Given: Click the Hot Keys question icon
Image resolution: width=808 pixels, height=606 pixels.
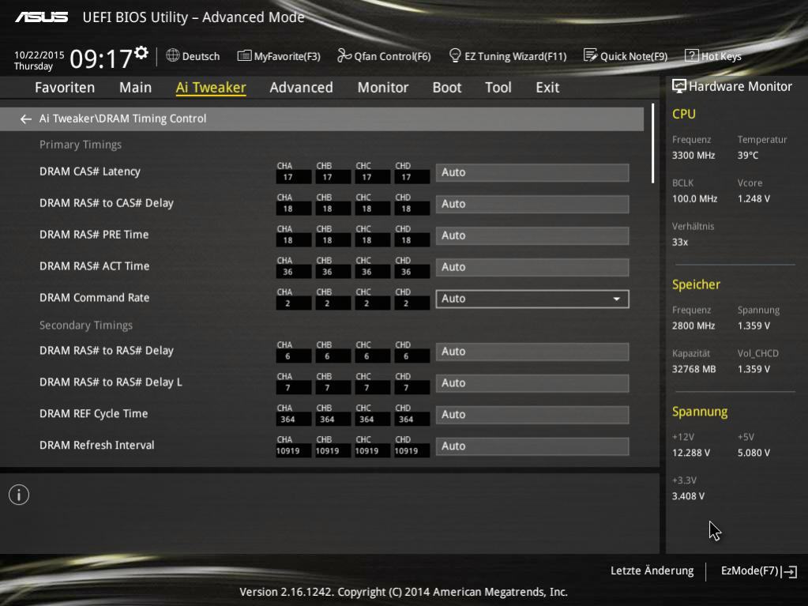Looking at the screenshot, I should click(x=692, y=55).
